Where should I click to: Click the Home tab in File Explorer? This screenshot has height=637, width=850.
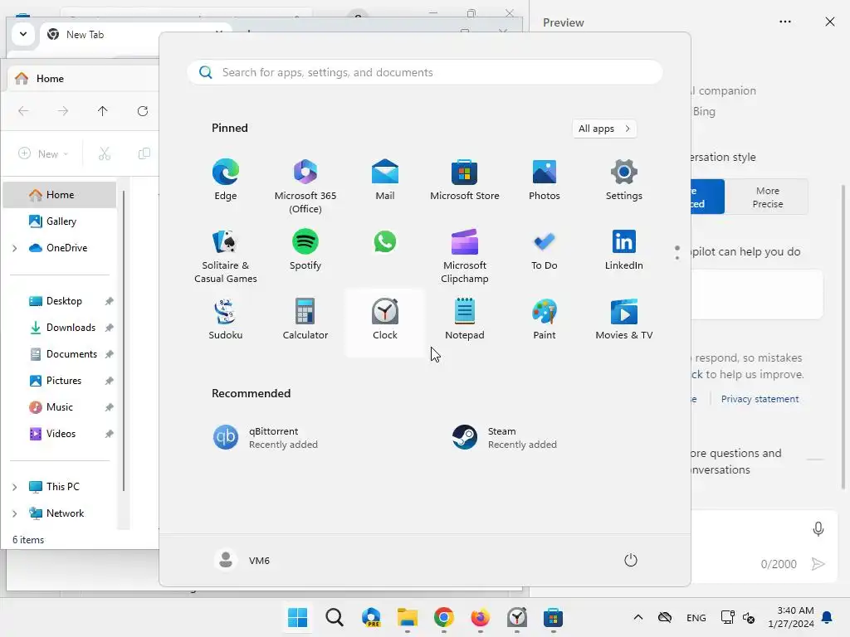pos(84,79)
